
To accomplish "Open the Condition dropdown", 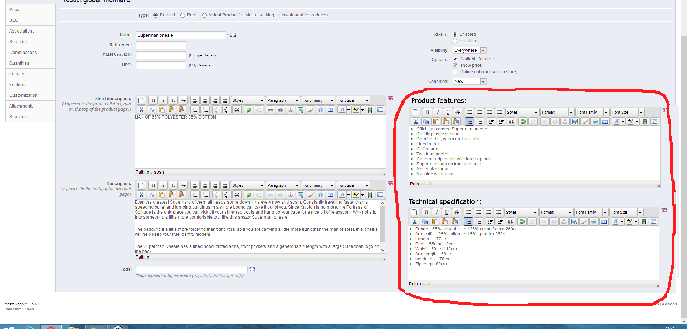I will (x=469, y=81).
